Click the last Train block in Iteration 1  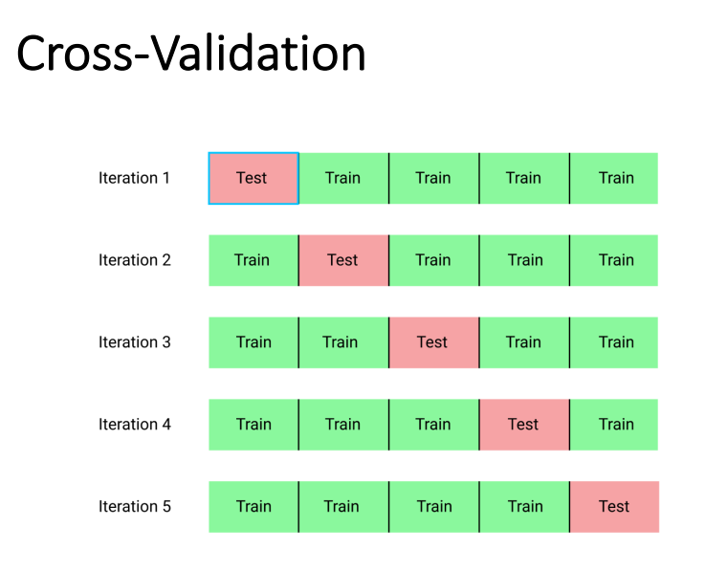(x=614, y=178)
